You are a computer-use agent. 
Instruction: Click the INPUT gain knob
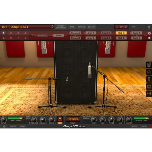[4, 119]
